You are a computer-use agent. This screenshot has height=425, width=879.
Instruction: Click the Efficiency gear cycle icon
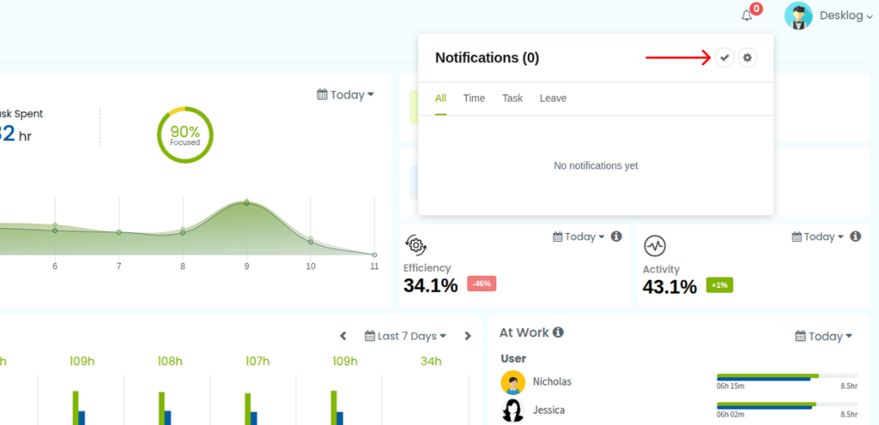coord(415,245)
